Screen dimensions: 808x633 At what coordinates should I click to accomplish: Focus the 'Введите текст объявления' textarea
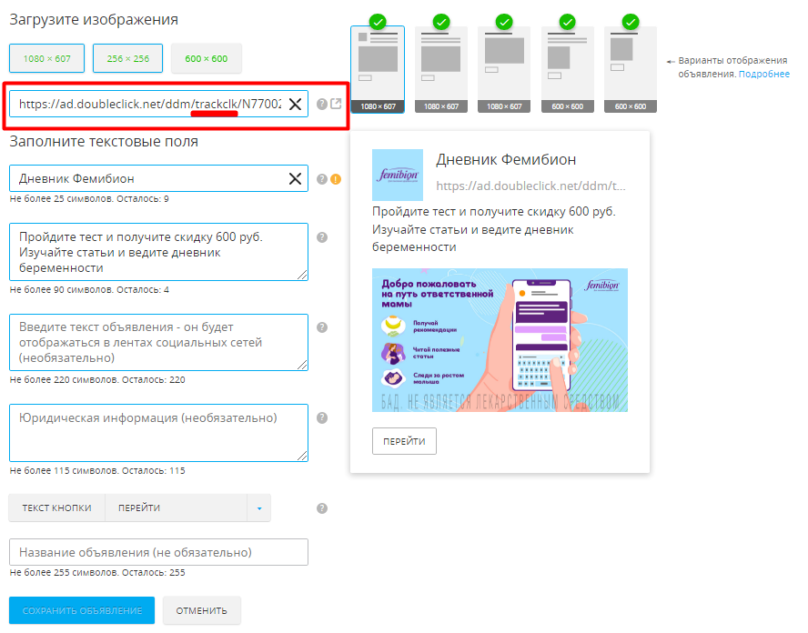point(158,343)
